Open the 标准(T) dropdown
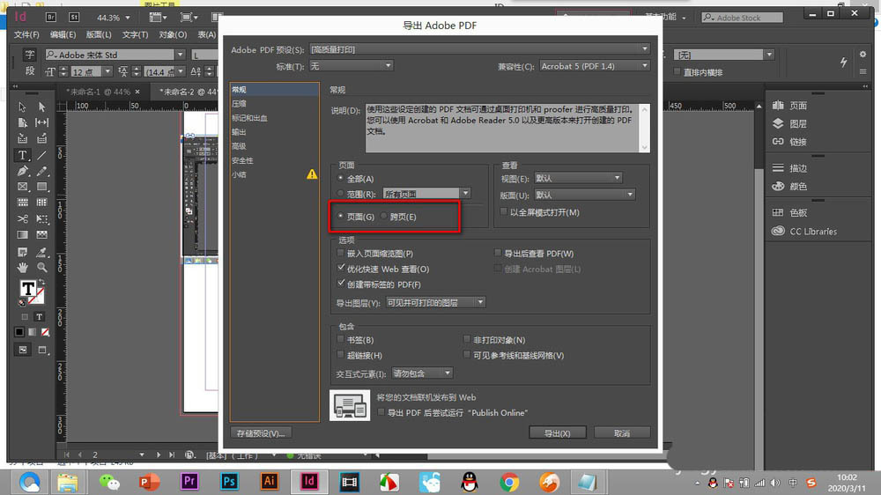 (x=351, y=66)
